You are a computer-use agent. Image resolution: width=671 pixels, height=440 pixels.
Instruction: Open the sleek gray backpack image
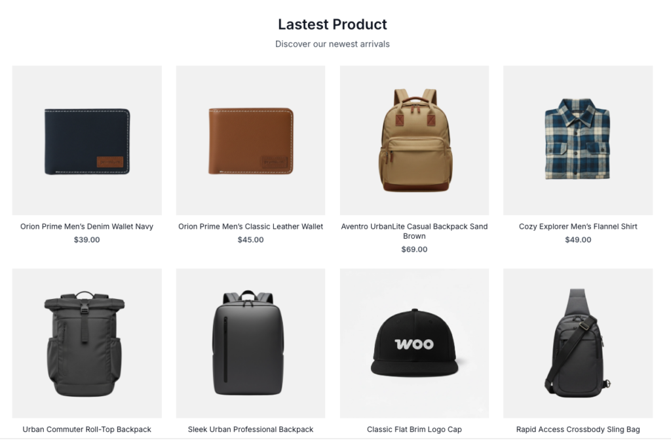[x=250, y=343]
